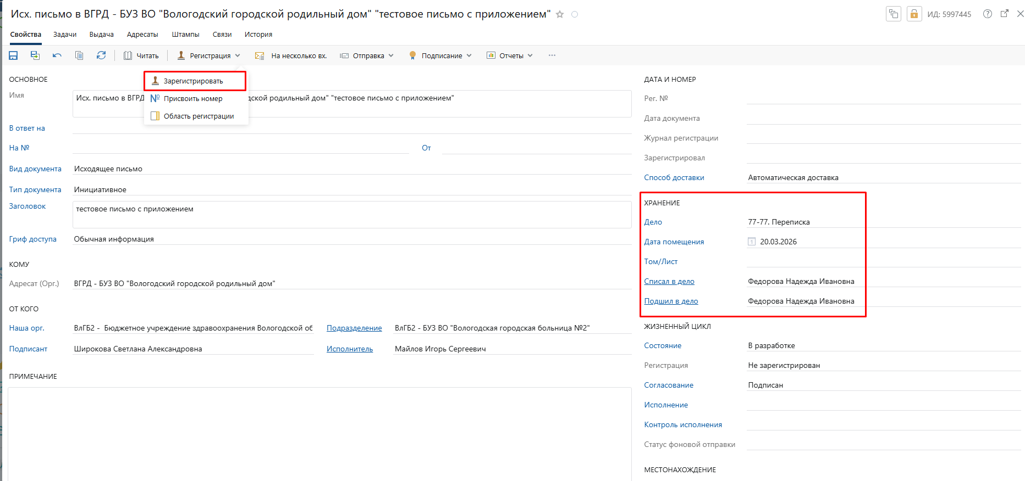
Task: Click the orange lock icon
Action: [914, 14]
